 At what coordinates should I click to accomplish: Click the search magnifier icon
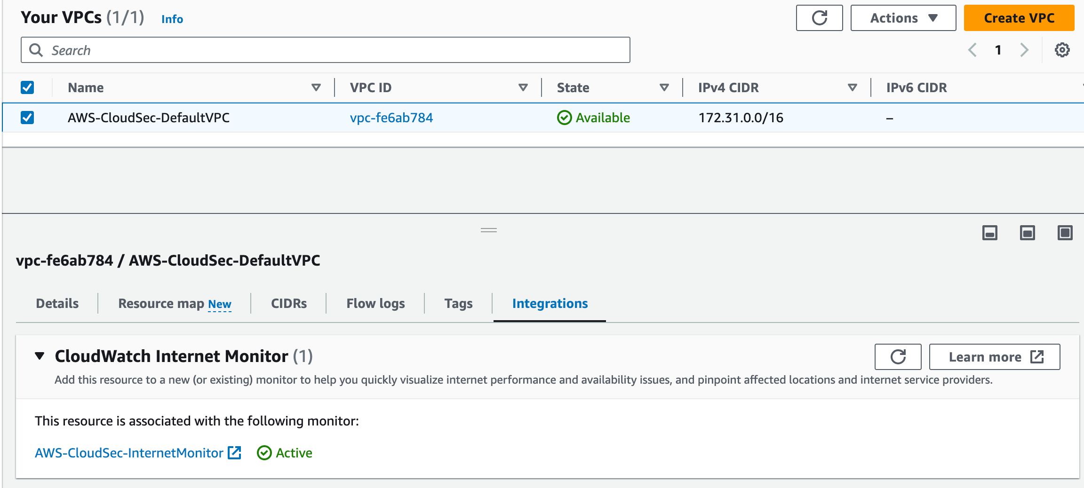[x=36, y=50]
